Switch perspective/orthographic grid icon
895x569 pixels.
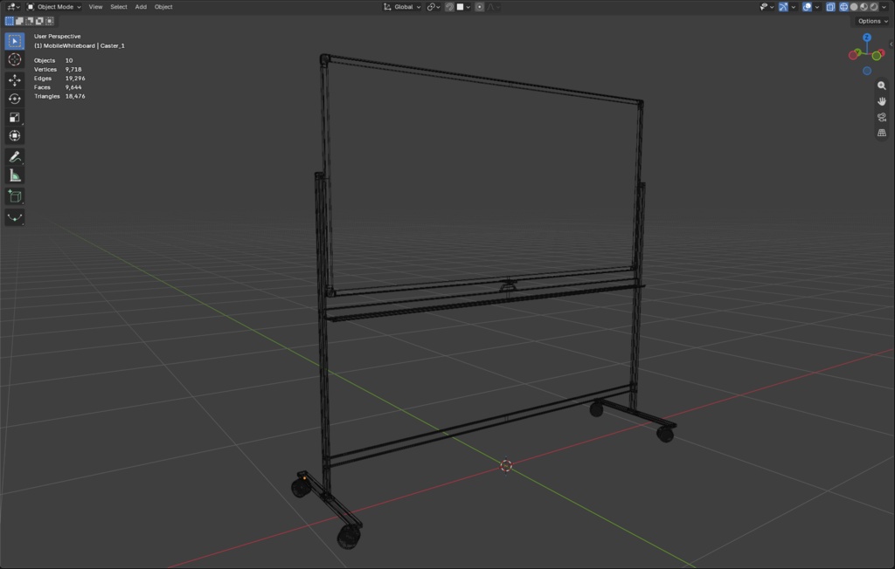pos(882,133)
